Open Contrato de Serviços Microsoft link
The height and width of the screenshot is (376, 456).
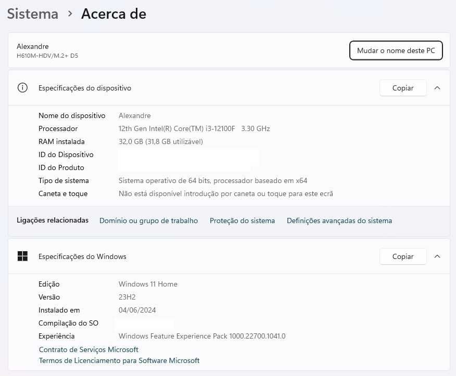tap(88, 349)
